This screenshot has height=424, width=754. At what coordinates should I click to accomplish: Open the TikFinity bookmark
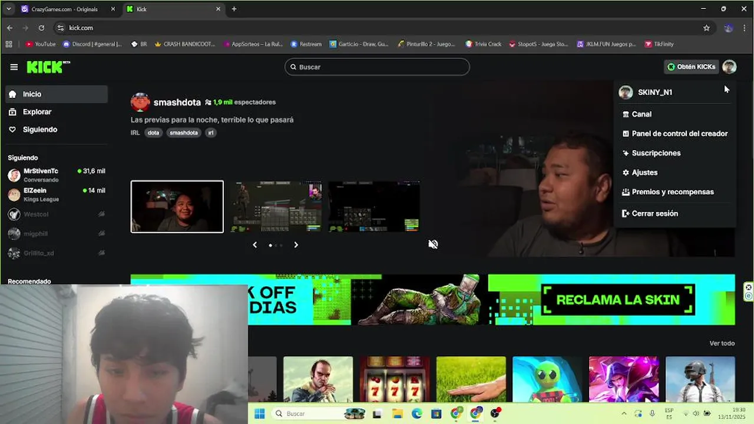pyautogui.click(x=659, y=44)
